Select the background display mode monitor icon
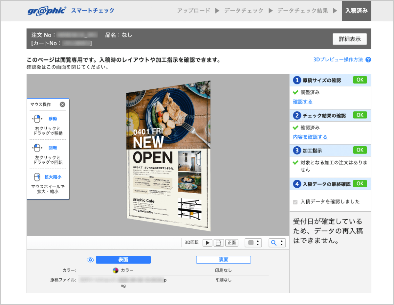The height and width of the screenshot is (305, 394). (250, 243)
